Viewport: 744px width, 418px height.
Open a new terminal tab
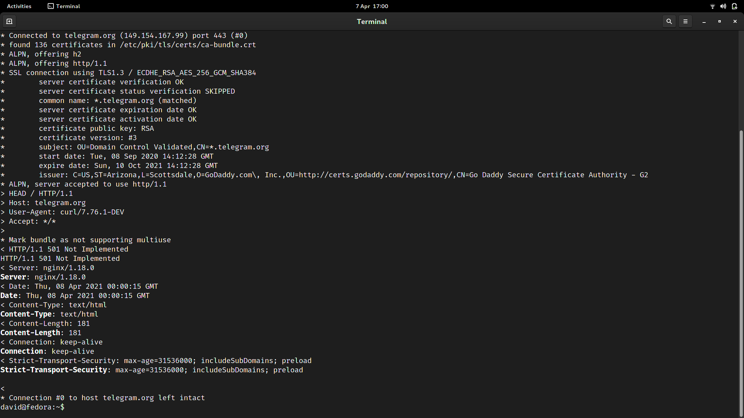coord(9,22)
